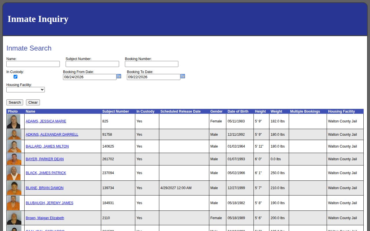
Task: Click the Gender column header
Action: click(x=217, y=111)
